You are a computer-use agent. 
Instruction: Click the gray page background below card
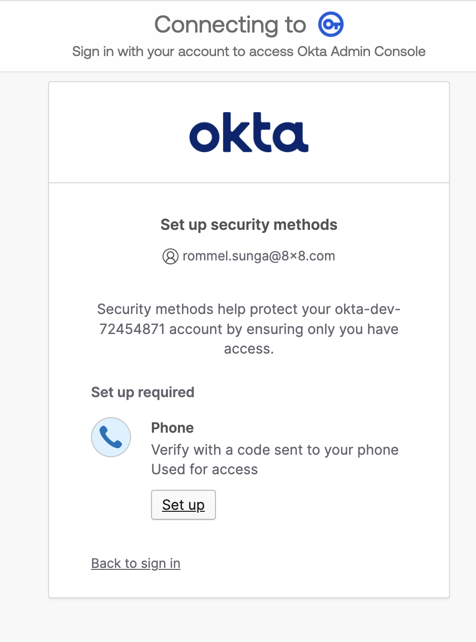point(248,621)
